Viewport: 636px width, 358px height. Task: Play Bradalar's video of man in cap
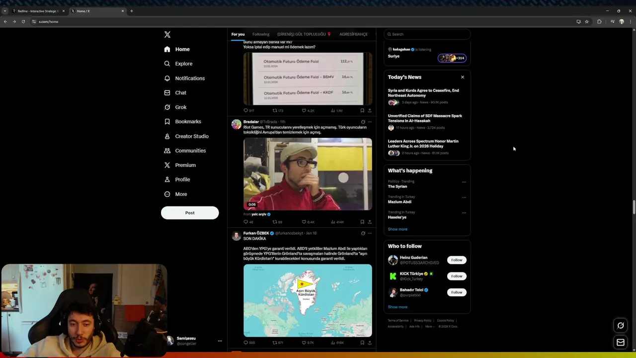coord(308,174)
